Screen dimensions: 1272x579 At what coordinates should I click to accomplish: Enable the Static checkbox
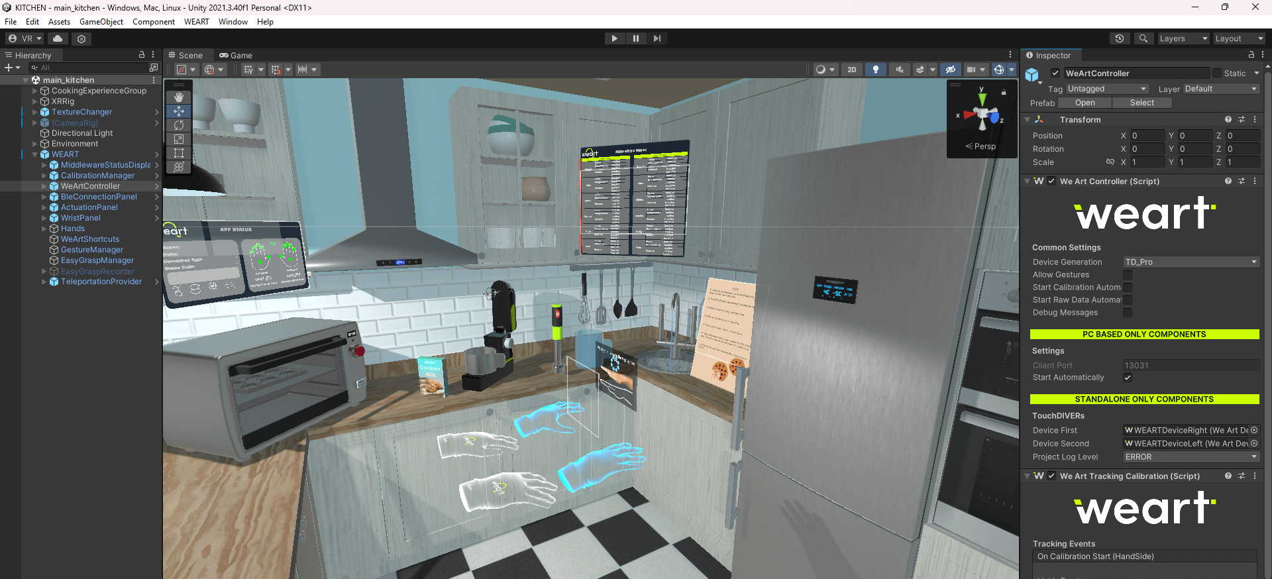pos(1217,74)
